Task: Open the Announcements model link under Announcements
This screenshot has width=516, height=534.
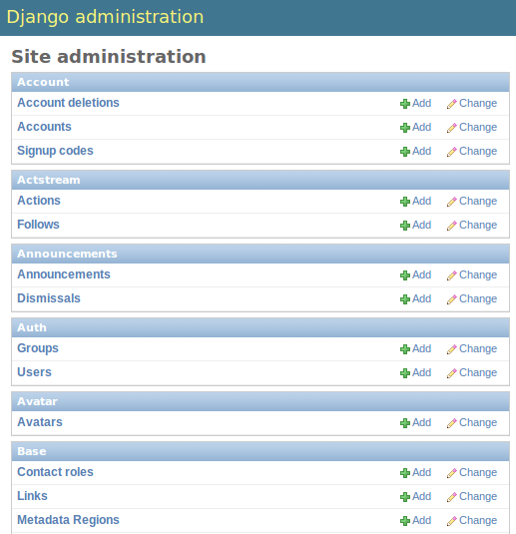Action: click(x=64, y=274)
